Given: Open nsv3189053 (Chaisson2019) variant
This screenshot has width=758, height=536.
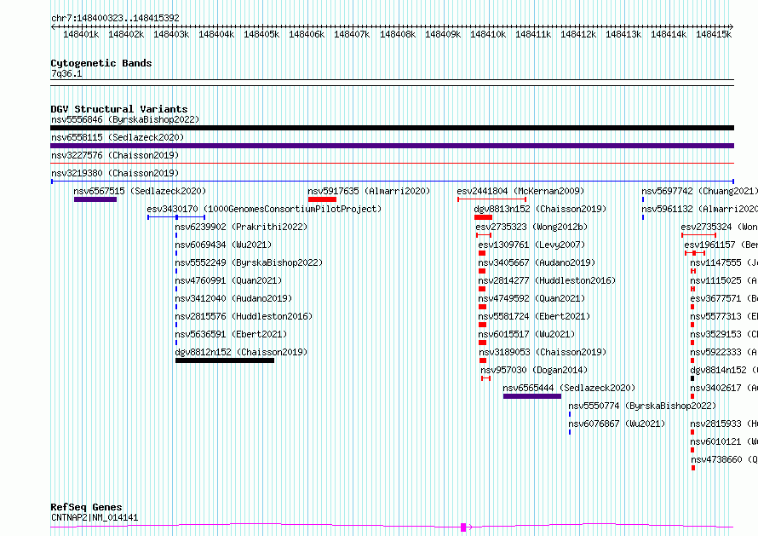Looking at the screenshot, I should pos(542,352).
